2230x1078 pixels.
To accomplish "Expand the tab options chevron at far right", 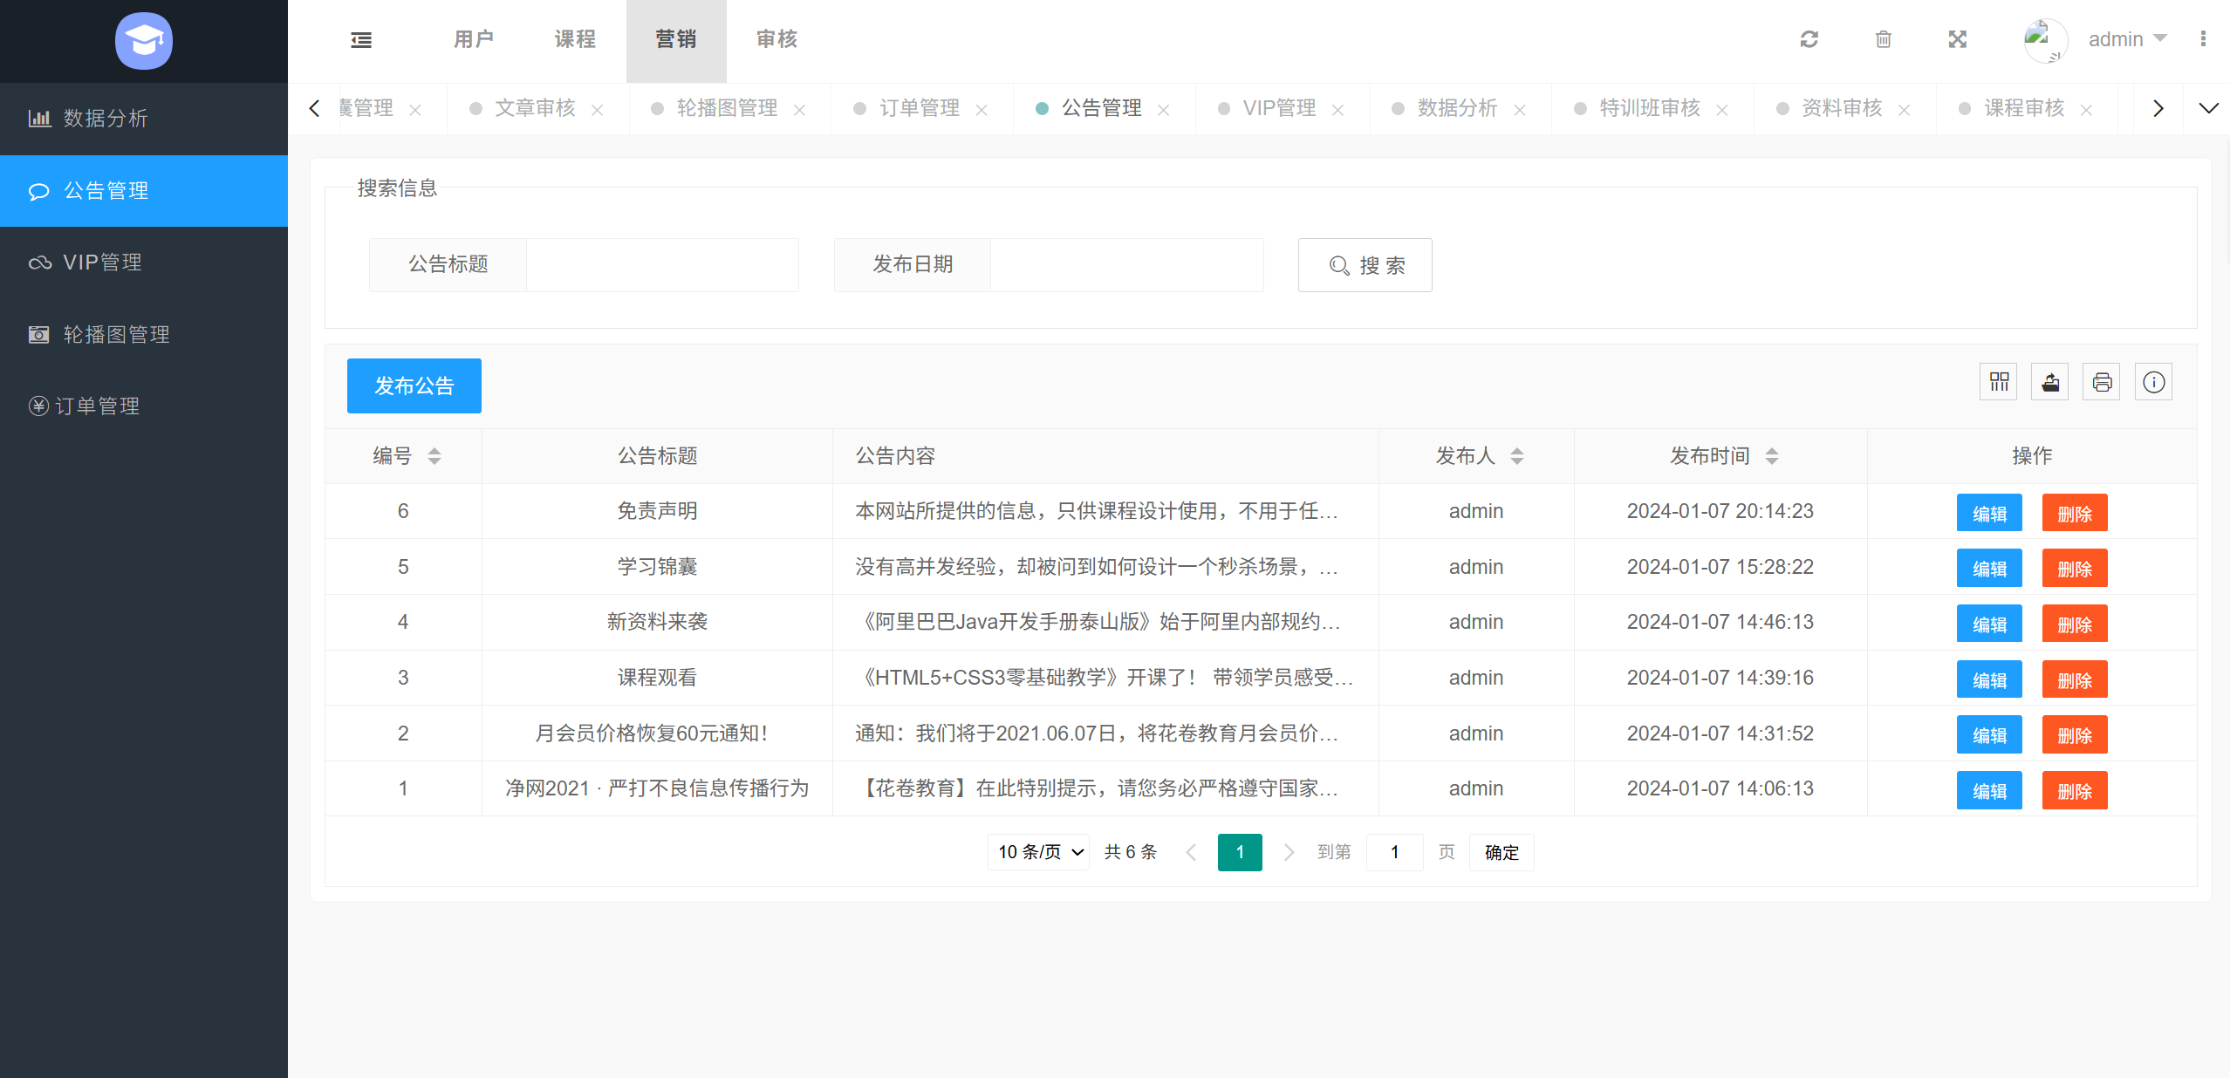I will click(2208, 108).
